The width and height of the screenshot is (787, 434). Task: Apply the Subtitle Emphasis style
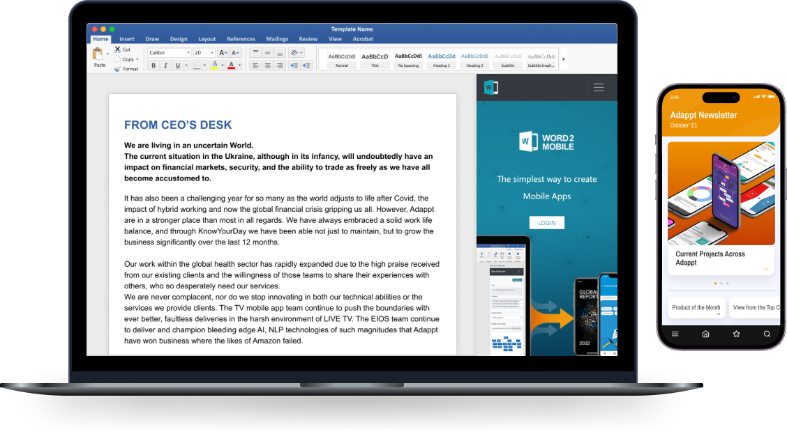tap(541, 60)
